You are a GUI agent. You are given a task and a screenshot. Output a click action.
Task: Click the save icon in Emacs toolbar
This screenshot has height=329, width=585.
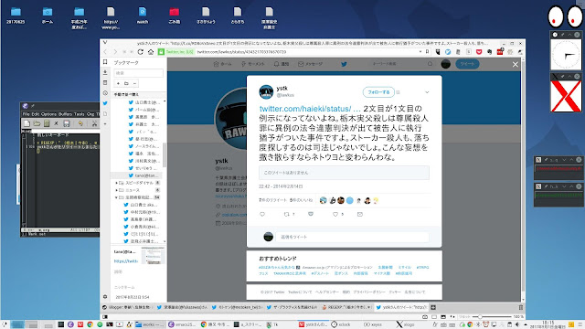[x=67, y=123]
